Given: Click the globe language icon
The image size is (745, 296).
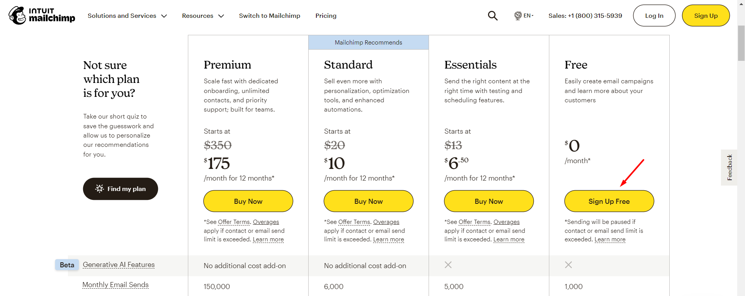Looking at the screenshot, I should pyautogui.click(x=518, y=15).
